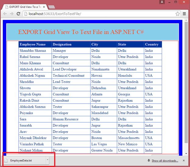
Task: Click the Hawaii city cell
Action: pyautogui.click(x=104, y=76)
